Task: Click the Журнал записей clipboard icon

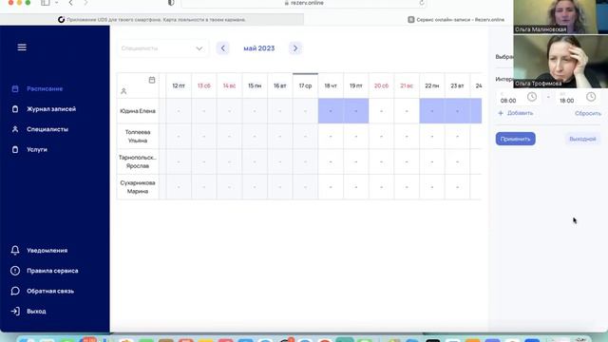Action: (15, 109)
